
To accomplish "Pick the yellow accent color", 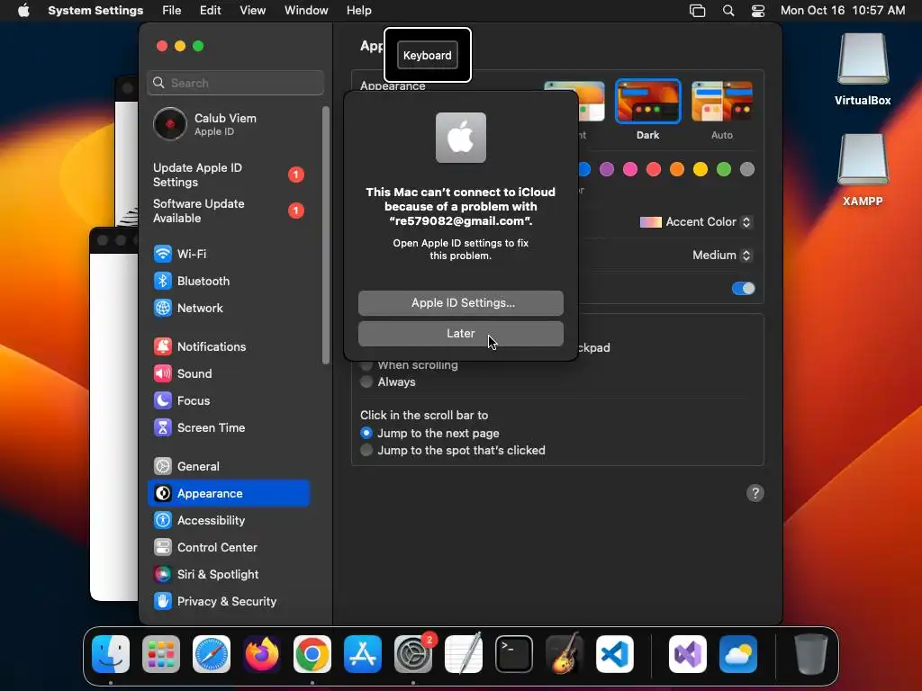I will (x=701, y=170).
